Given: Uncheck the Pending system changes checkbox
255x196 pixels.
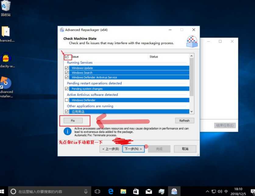Looking at the screenshot, I should point(66,89).
